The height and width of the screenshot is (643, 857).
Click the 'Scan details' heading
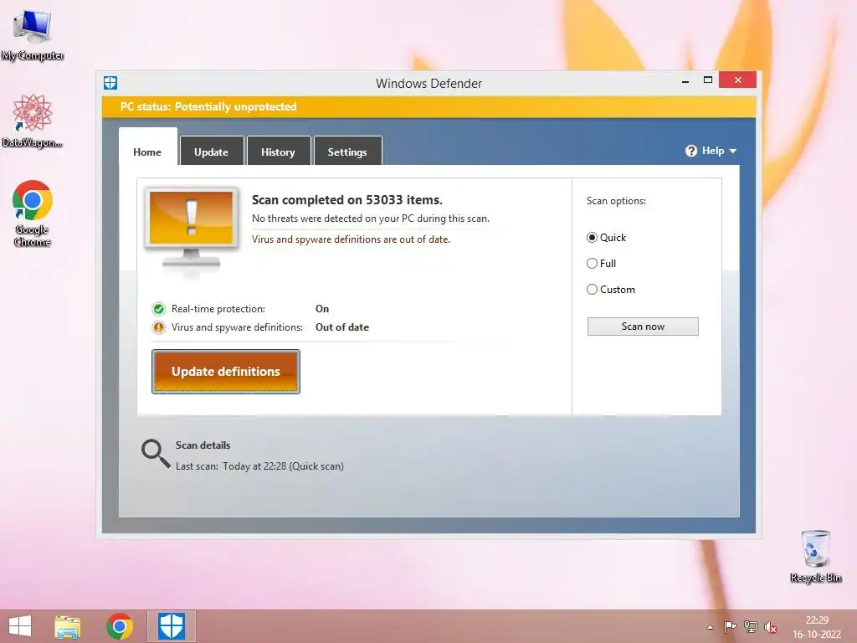203,445
